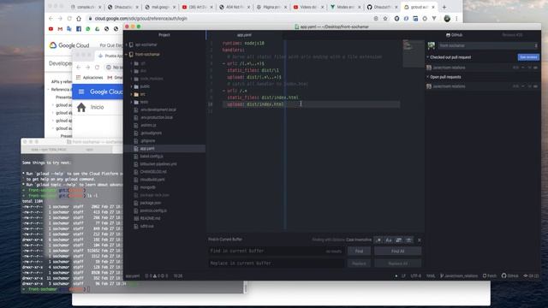The width and height of the screenshot is (548, 308).
Task: Click the branch name in status bar
Action: [459, 275]
